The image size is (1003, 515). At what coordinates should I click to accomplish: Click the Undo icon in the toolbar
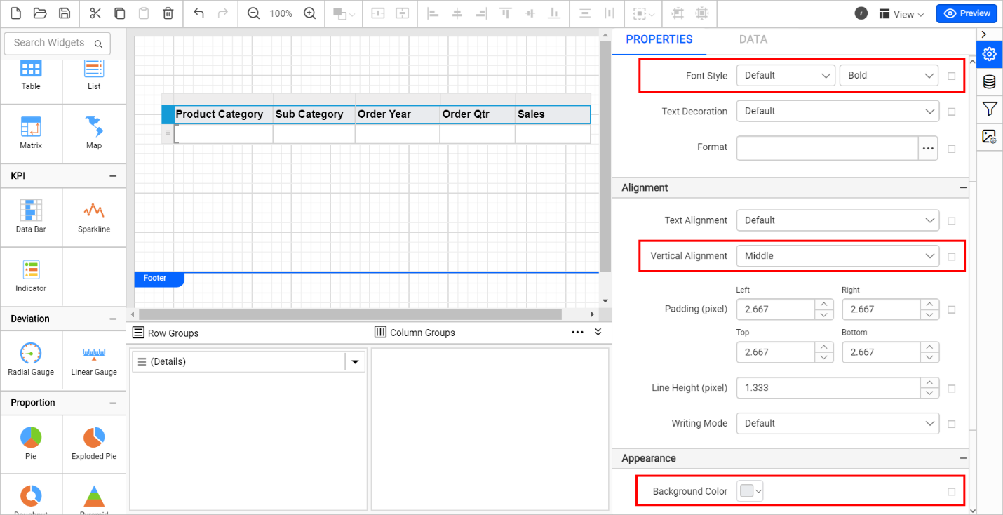tap(197, 13)
